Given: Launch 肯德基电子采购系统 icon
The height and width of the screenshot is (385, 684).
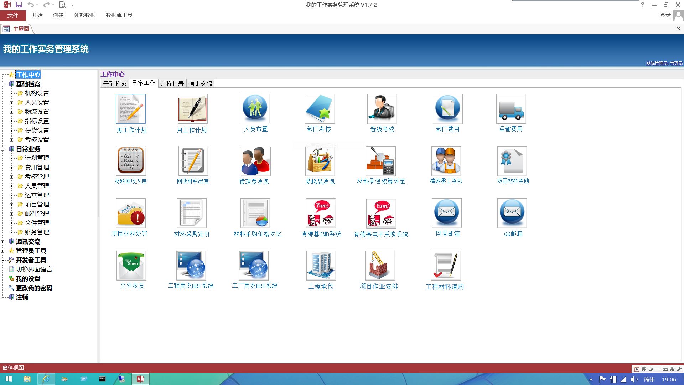Looking at the screenshot, I should click(381, 214).
